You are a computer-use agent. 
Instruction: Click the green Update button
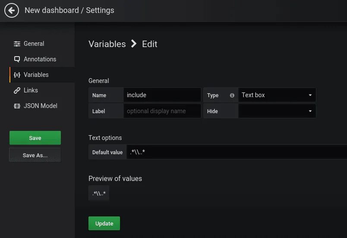tap(104, 223)
